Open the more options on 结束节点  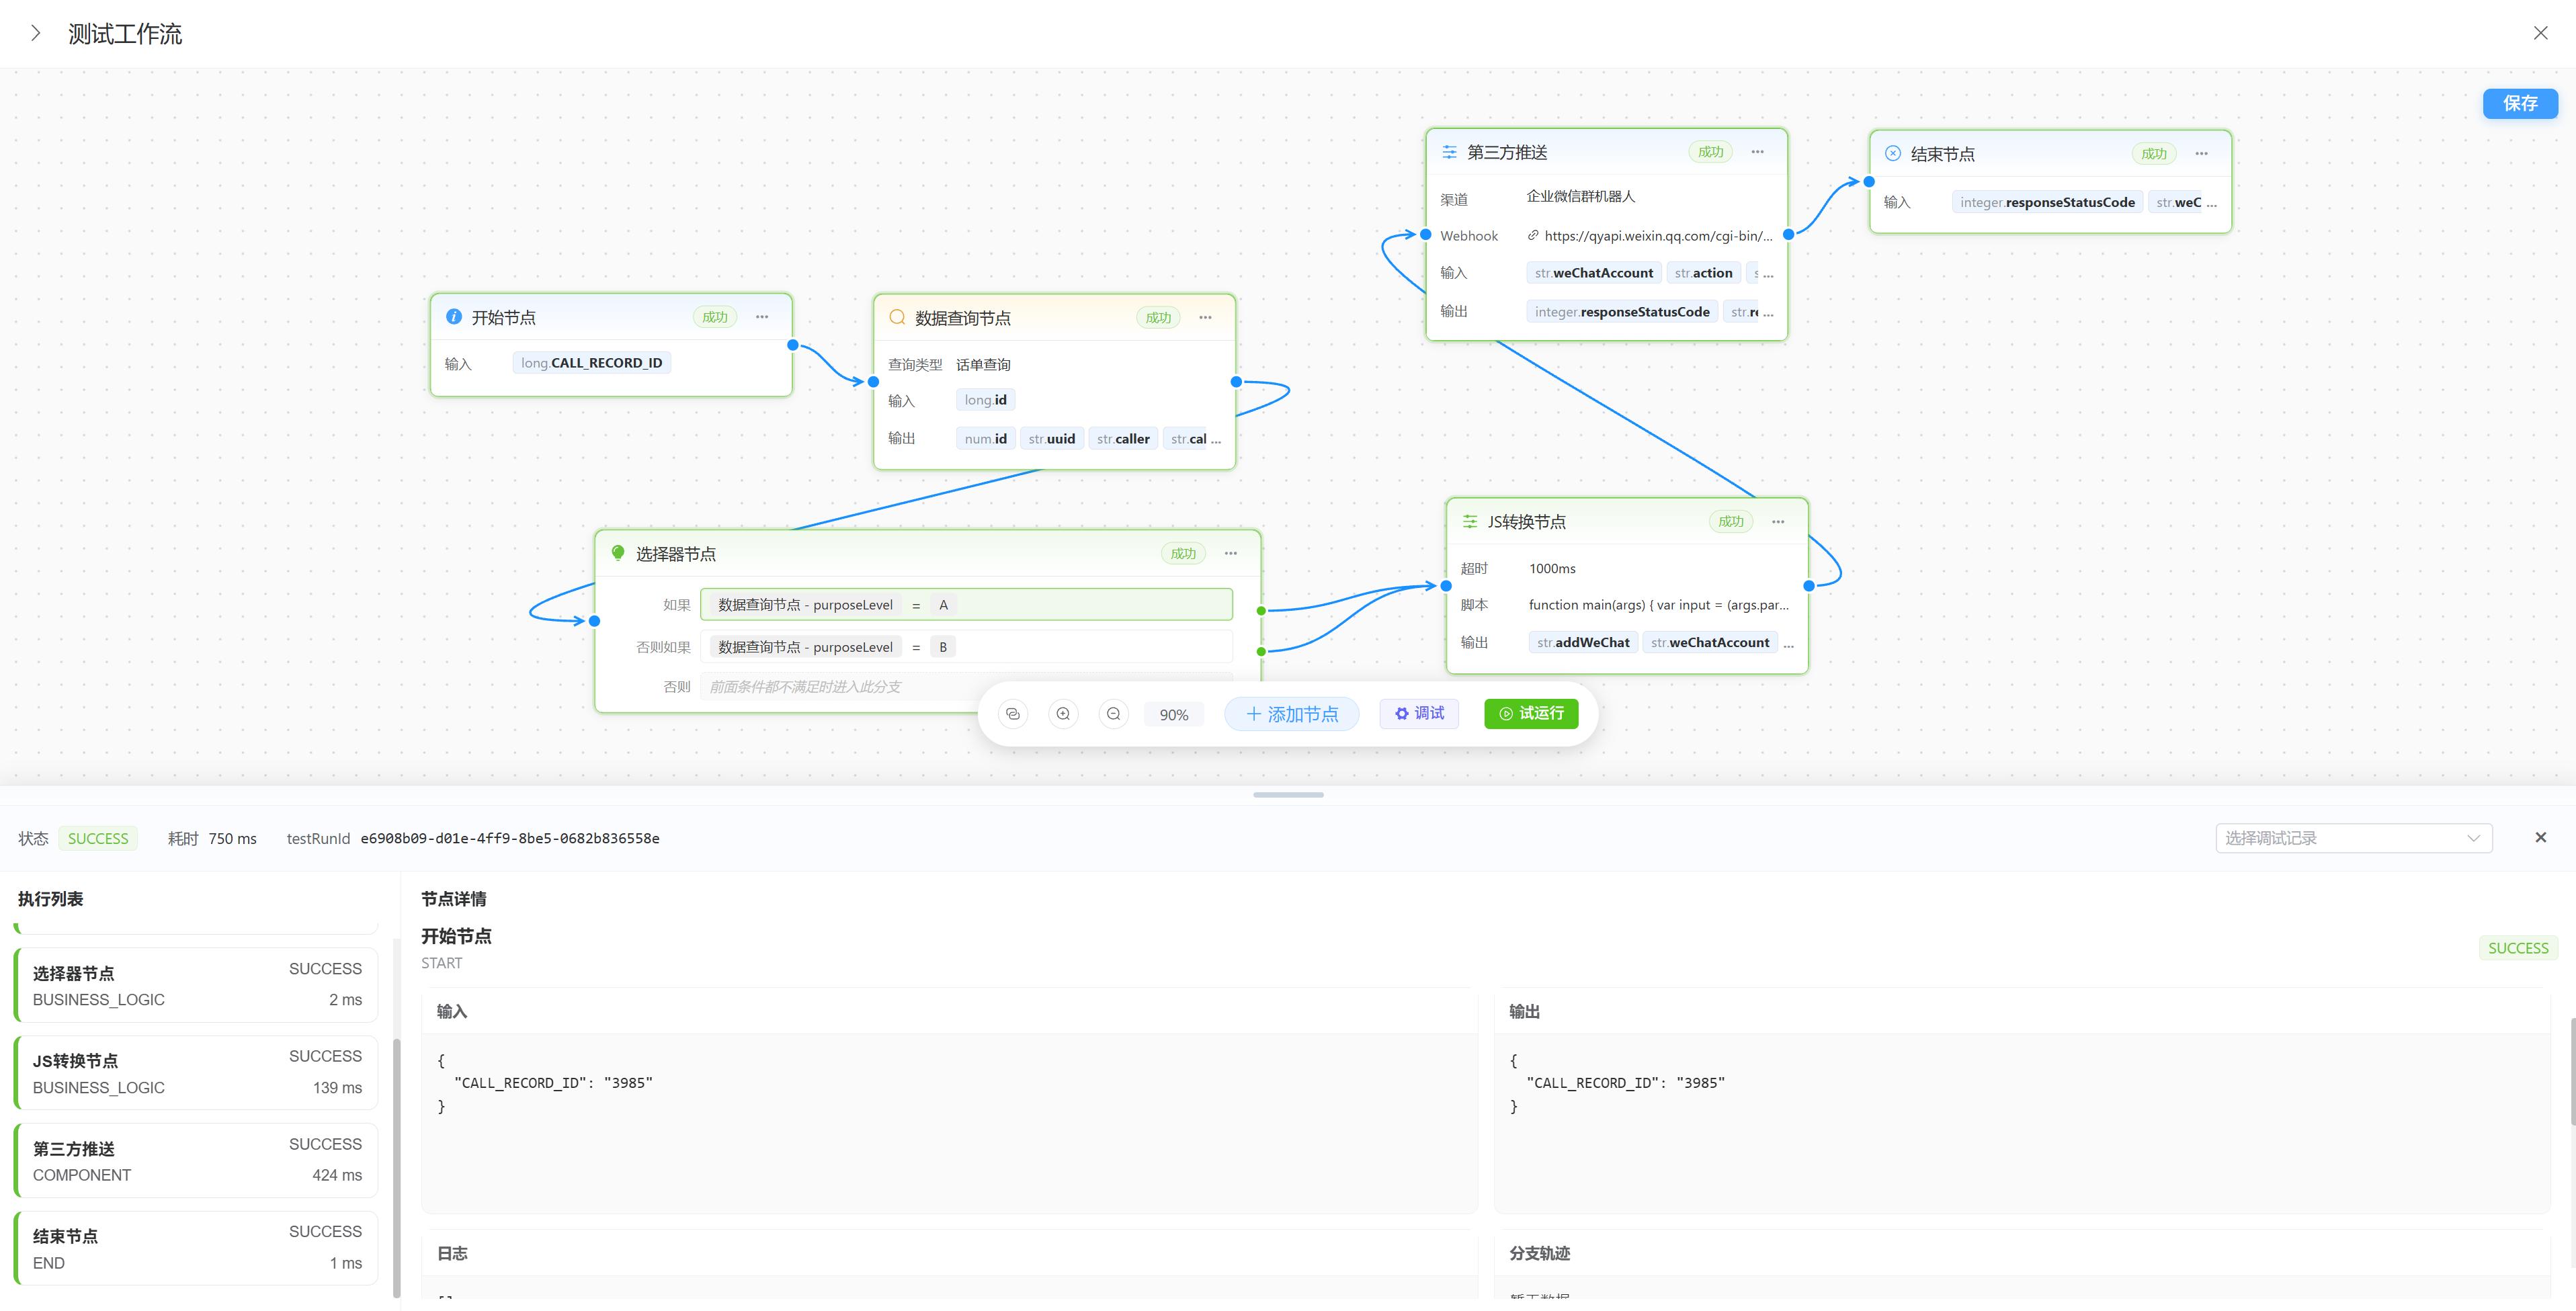tap(2201, 153)
